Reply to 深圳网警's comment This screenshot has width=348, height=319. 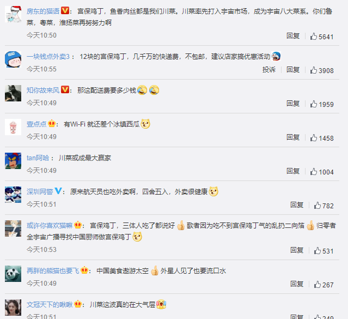tap(297, 204)
